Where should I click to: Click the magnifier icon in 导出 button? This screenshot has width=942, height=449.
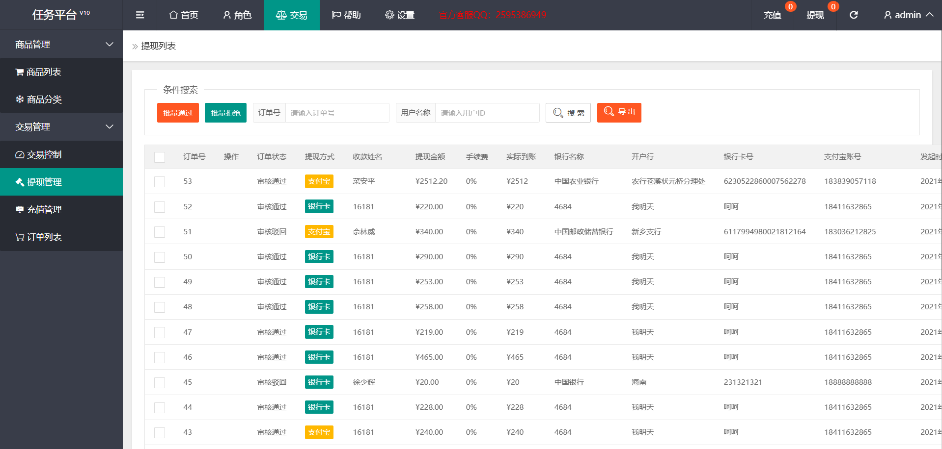[x=609, y=111]
